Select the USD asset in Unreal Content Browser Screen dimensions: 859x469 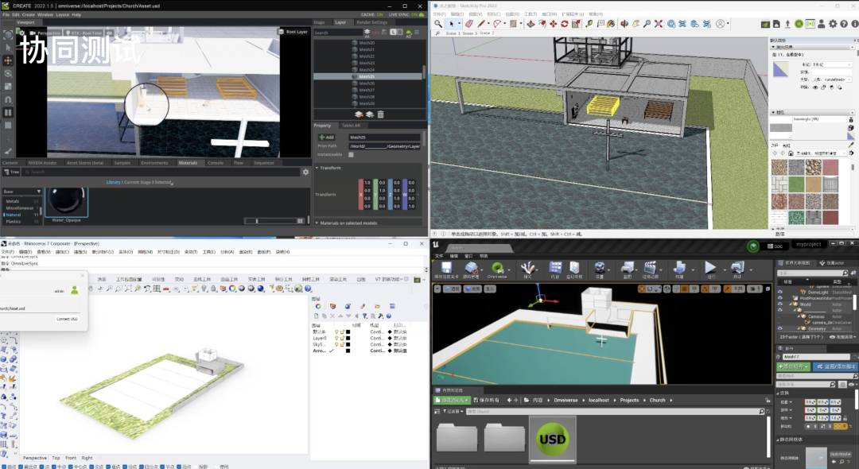(552, 439)
